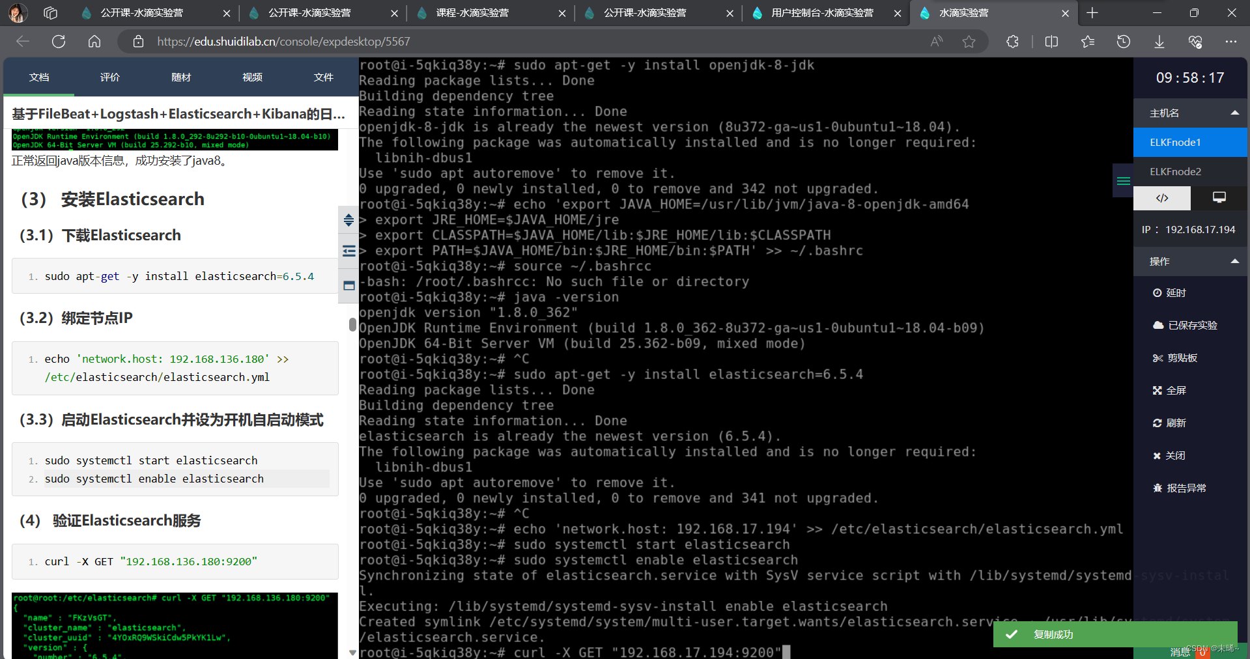This screenshot has width=1250, height=659.
Task: Enter 全屏 fullscreen mode
Action: point(1169,391)
